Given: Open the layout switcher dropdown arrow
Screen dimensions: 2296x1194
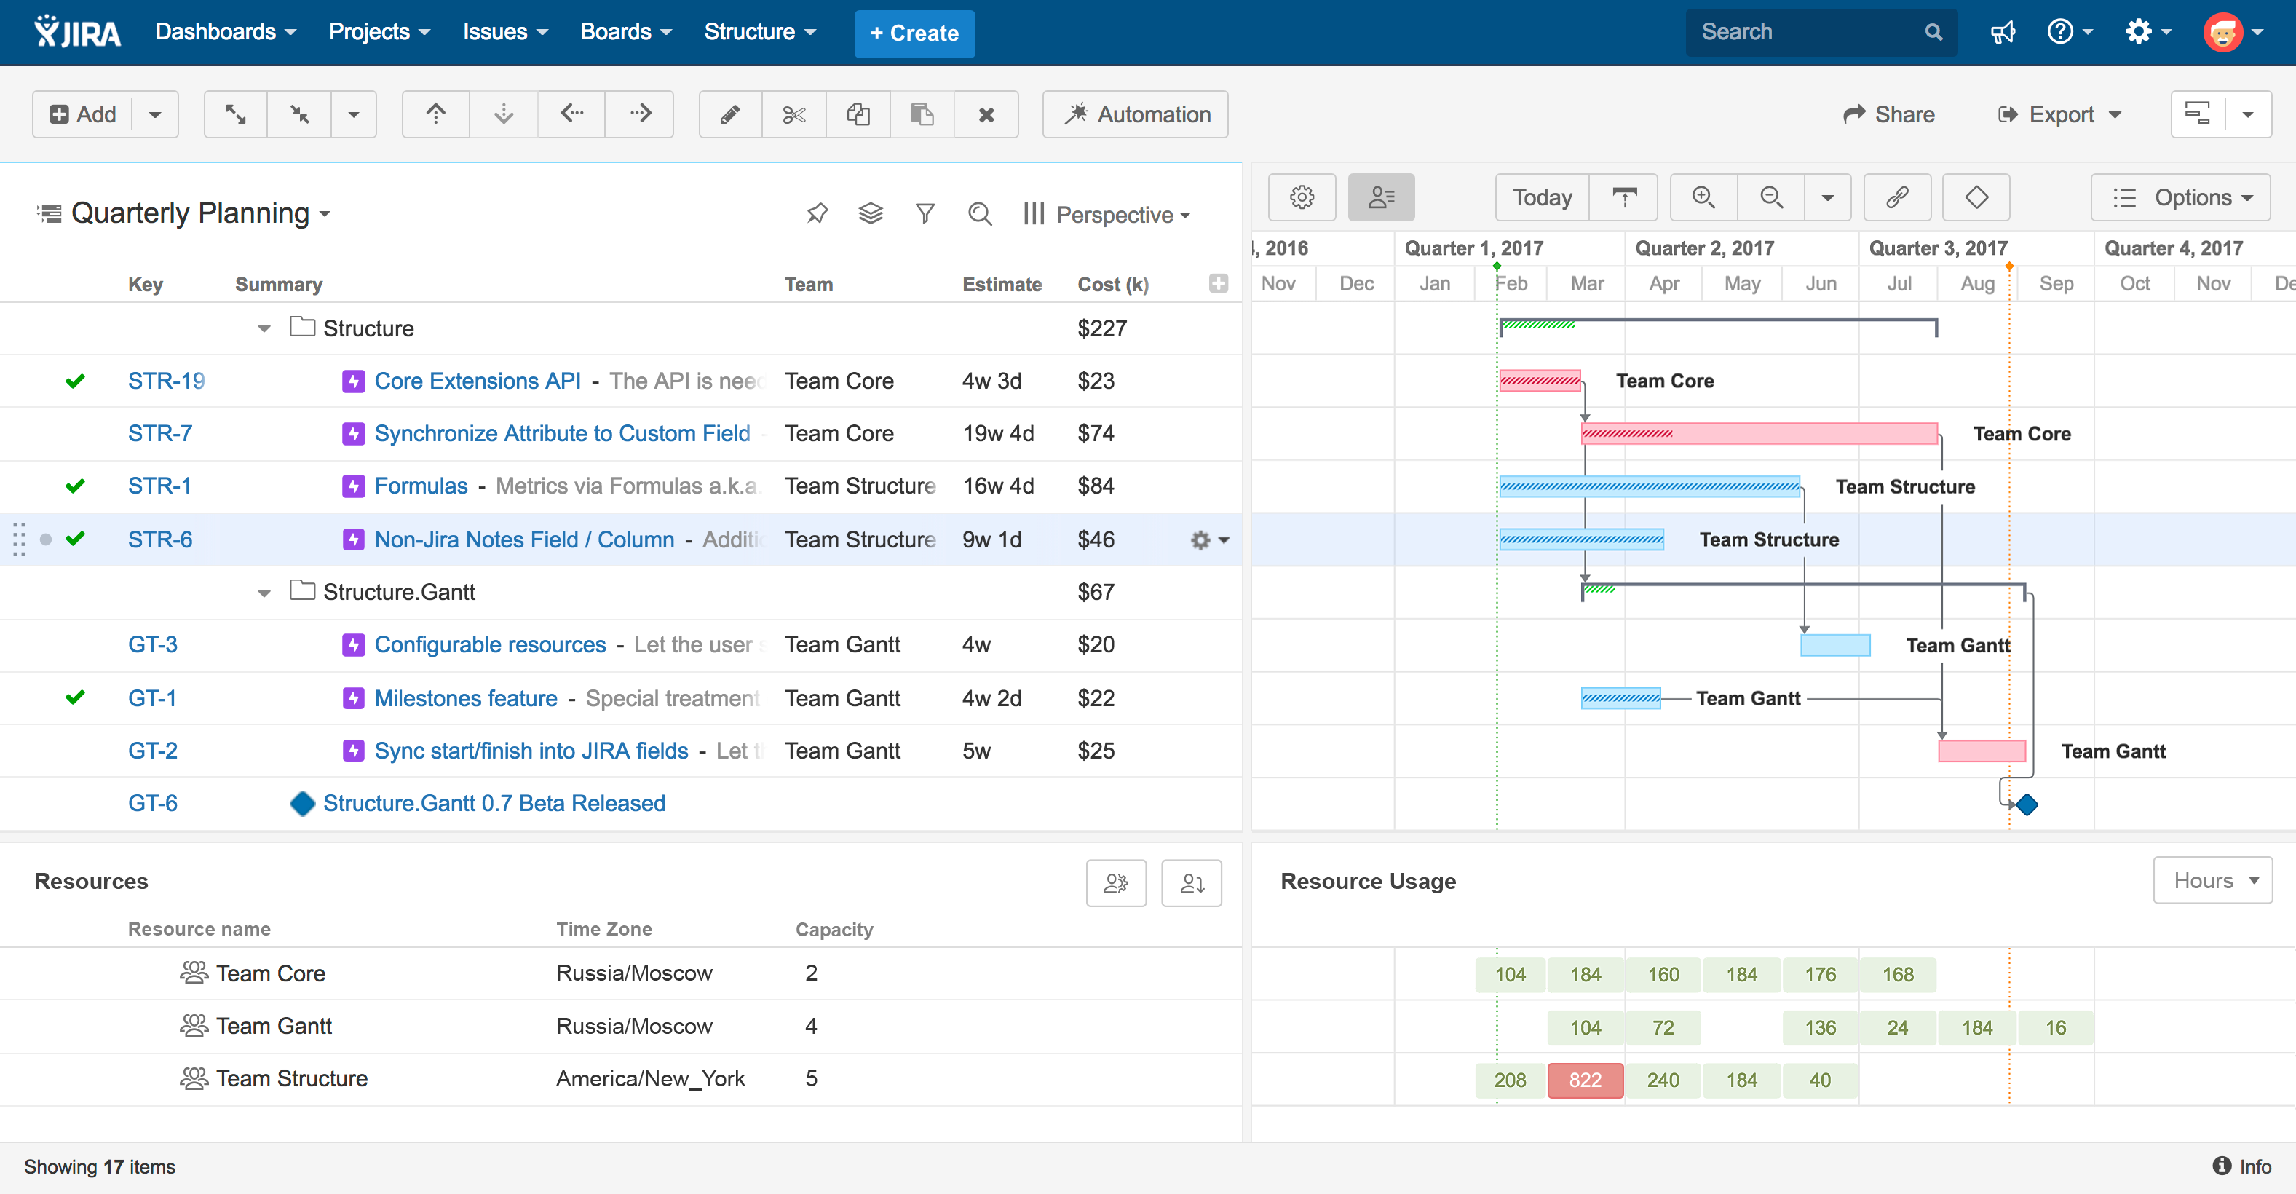Looking at the screenshot, I should coord(2248,114).
